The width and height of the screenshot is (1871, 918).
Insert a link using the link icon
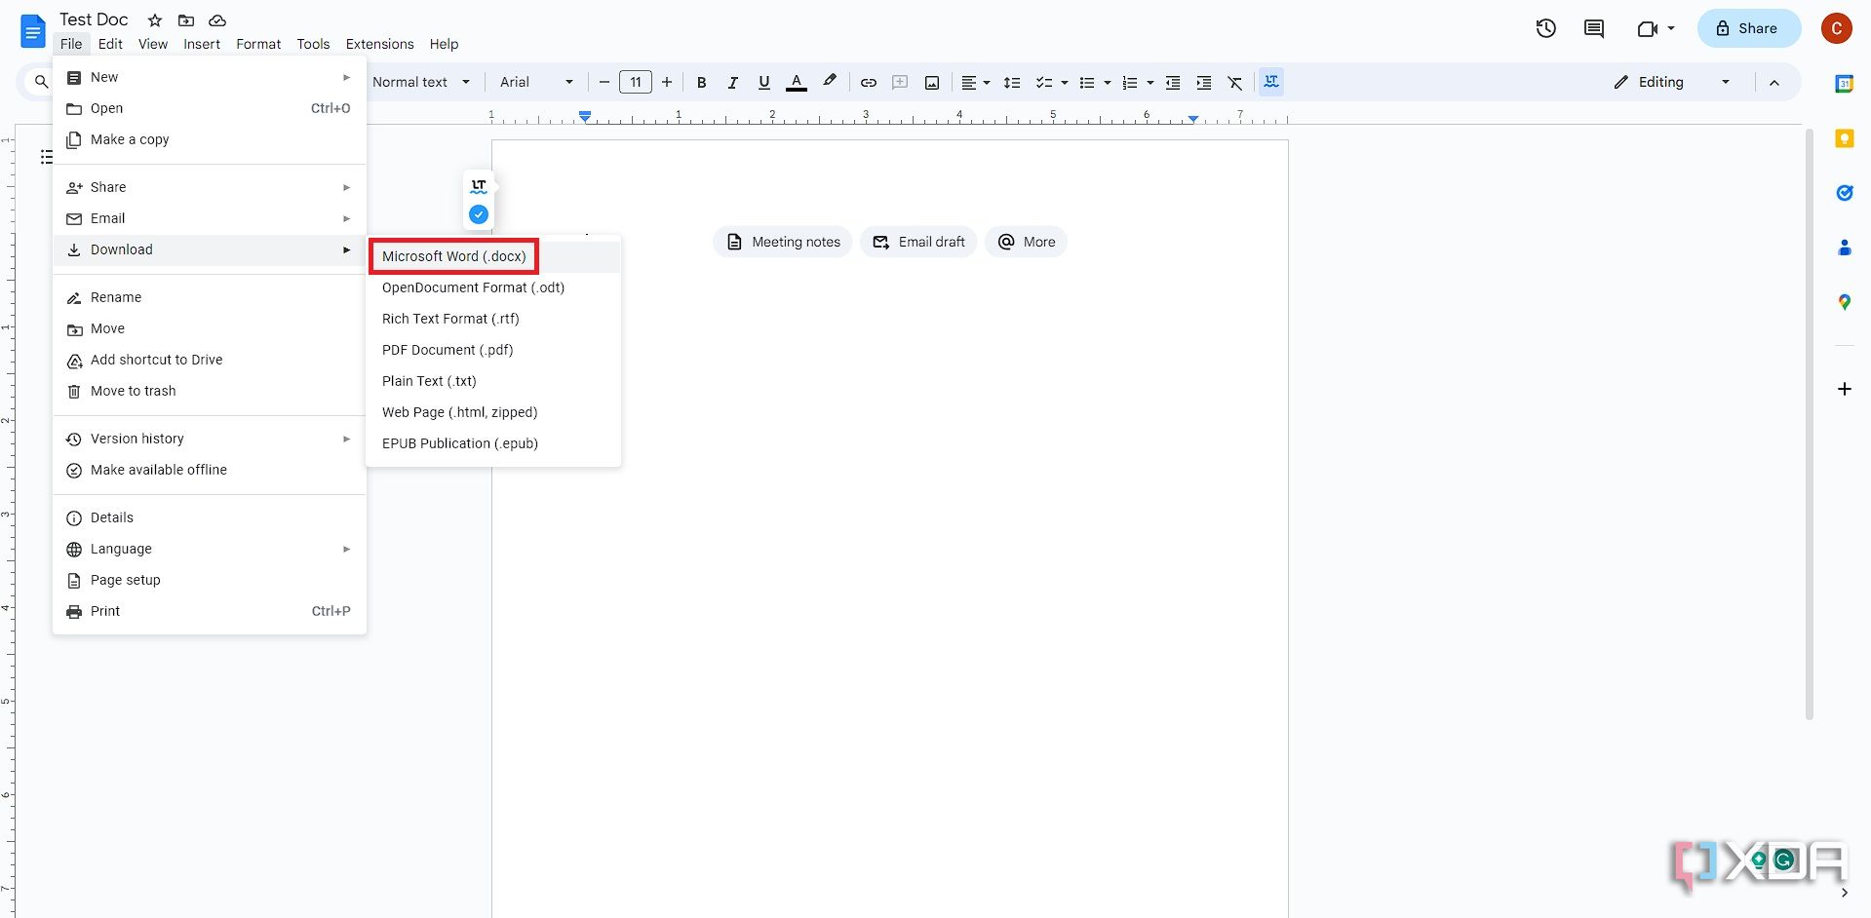pos(868,82)
